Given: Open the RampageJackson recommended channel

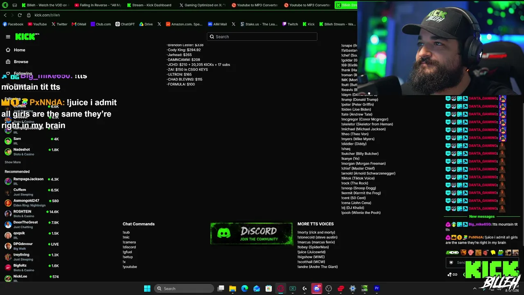Looking at the screenshot, I should [32, 181].
